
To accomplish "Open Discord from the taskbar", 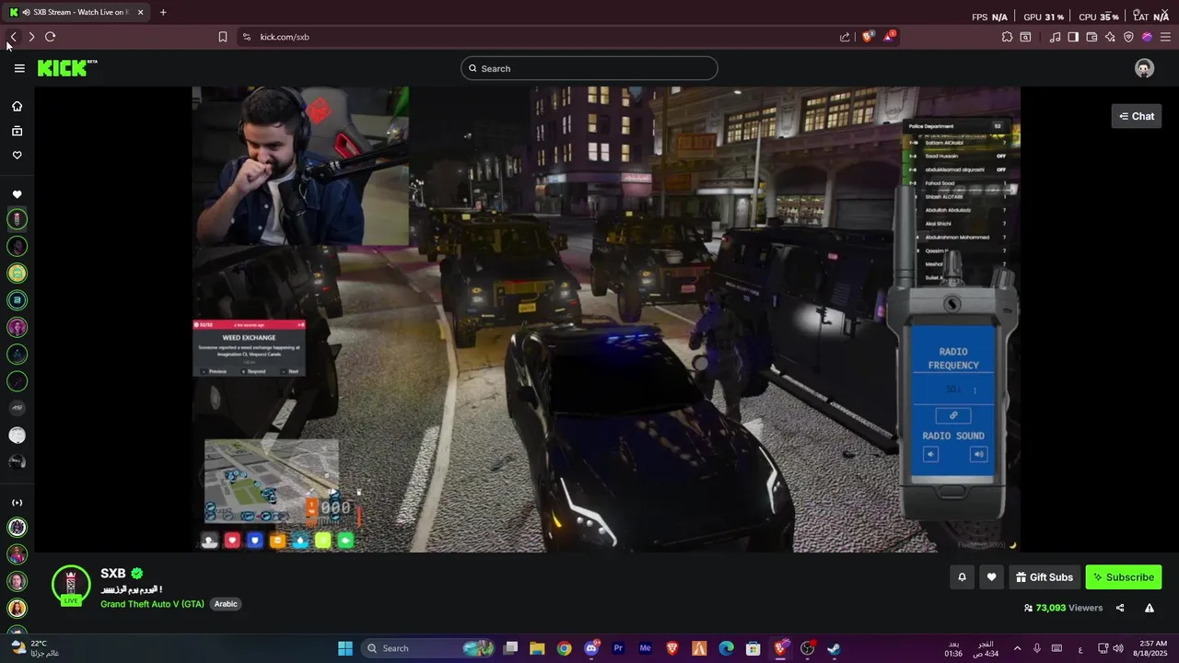I will coord(591,648).
